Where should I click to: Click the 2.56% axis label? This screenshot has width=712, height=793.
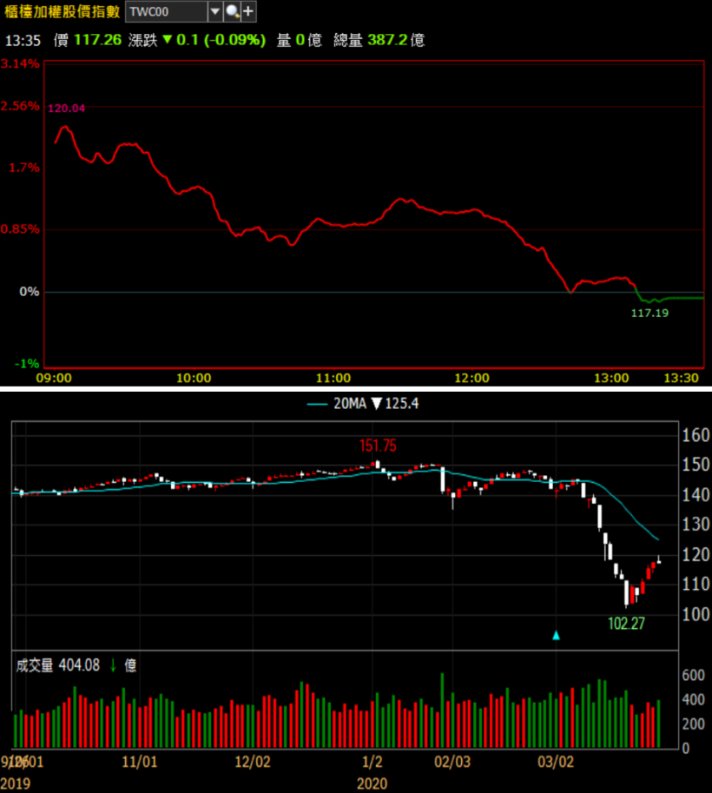point(20,106)
